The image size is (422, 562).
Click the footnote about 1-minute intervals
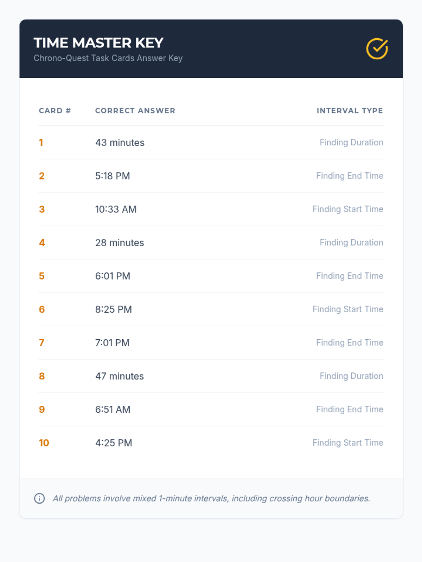(211, 498)
